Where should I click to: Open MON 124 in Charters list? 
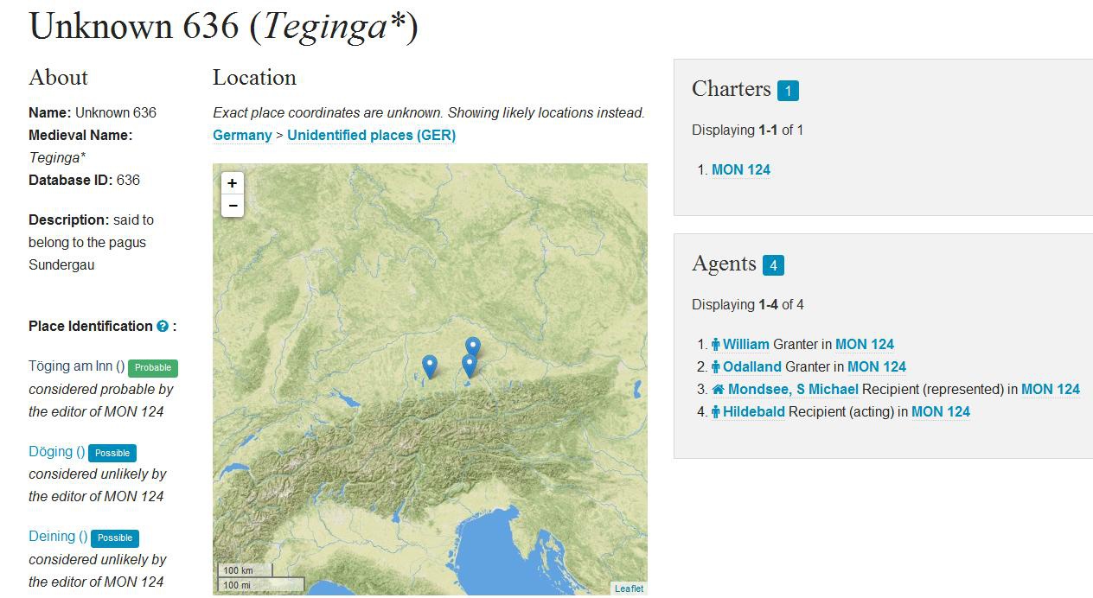tap(740, 169)
